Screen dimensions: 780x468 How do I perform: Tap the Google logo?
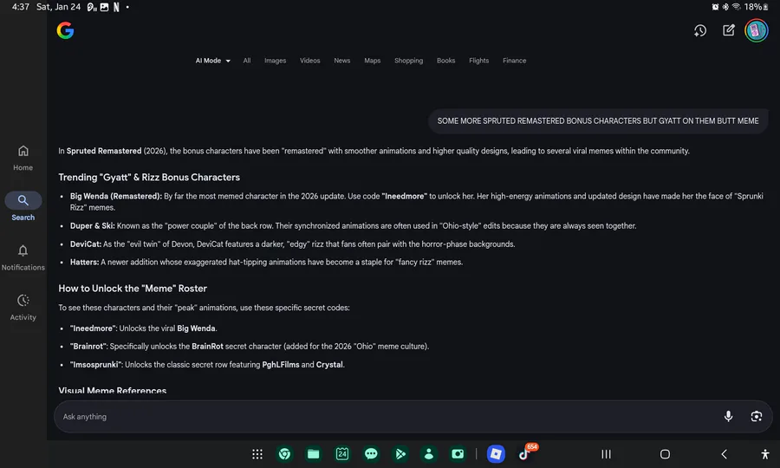pos(65,31)
